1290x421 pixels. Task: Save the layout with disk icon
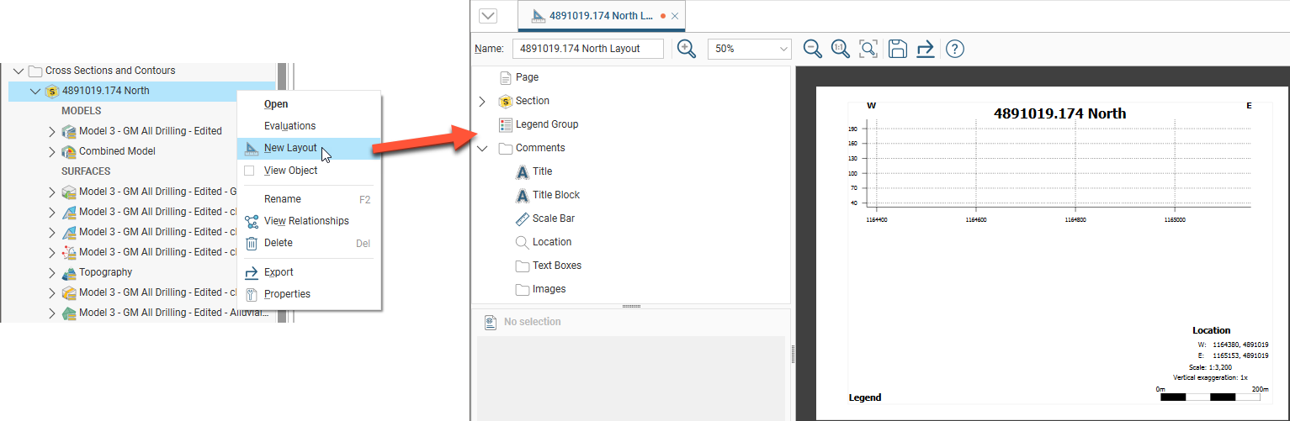(897, 49)
